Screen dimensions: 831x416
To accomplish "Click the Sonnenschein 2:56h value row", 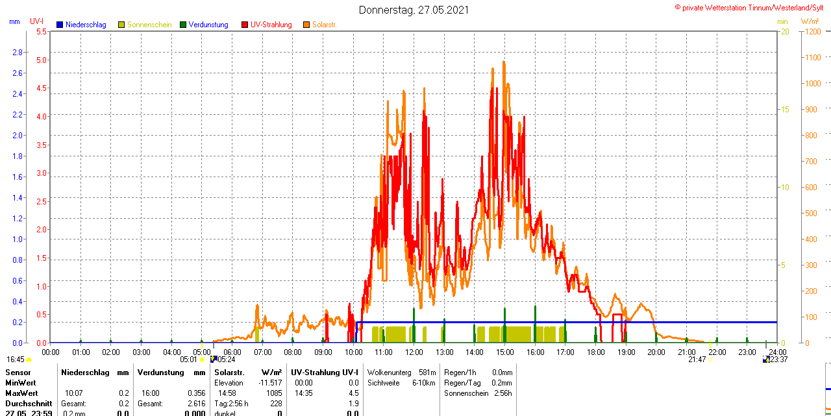I will (x=478, y=393).
